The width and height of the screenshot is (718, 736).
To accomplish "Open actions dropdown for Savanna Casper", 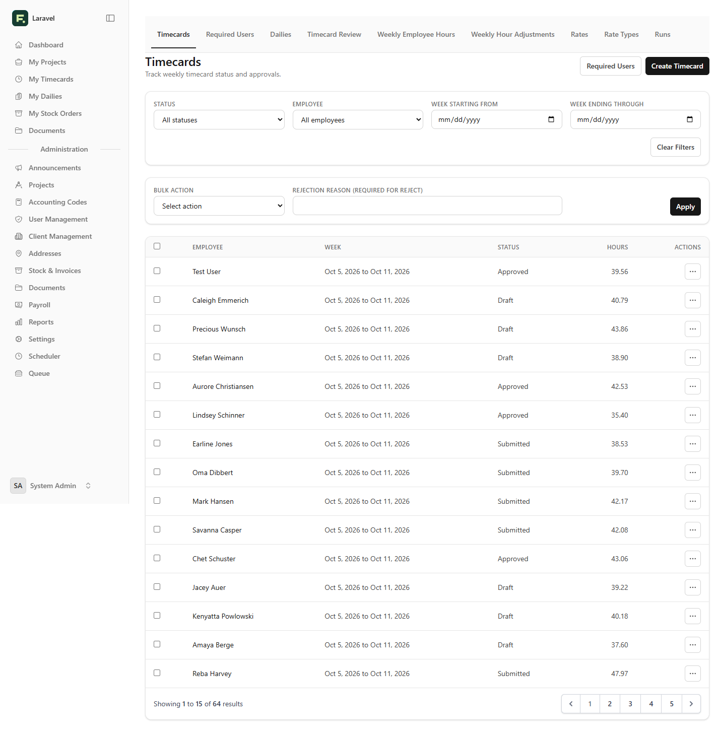I will tap(693, 530).
